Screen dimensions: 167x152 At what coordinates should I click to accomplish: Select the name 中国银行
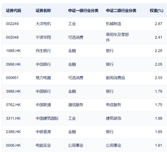[43, 91]
